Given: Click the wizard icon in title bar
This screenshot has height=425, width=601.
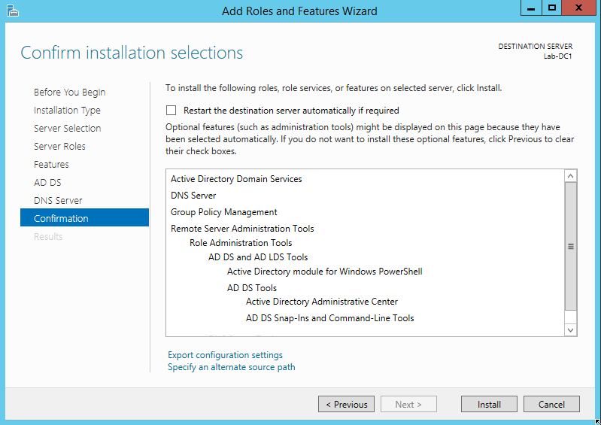Looking at the screenshot, I should coord(11,11).
